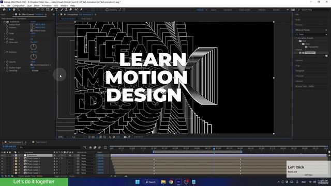Click the current time indicator in timeline

point(214,149)
